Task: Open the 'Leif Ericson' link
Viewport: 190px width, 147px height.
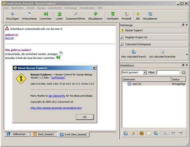Action: [58, 78]
